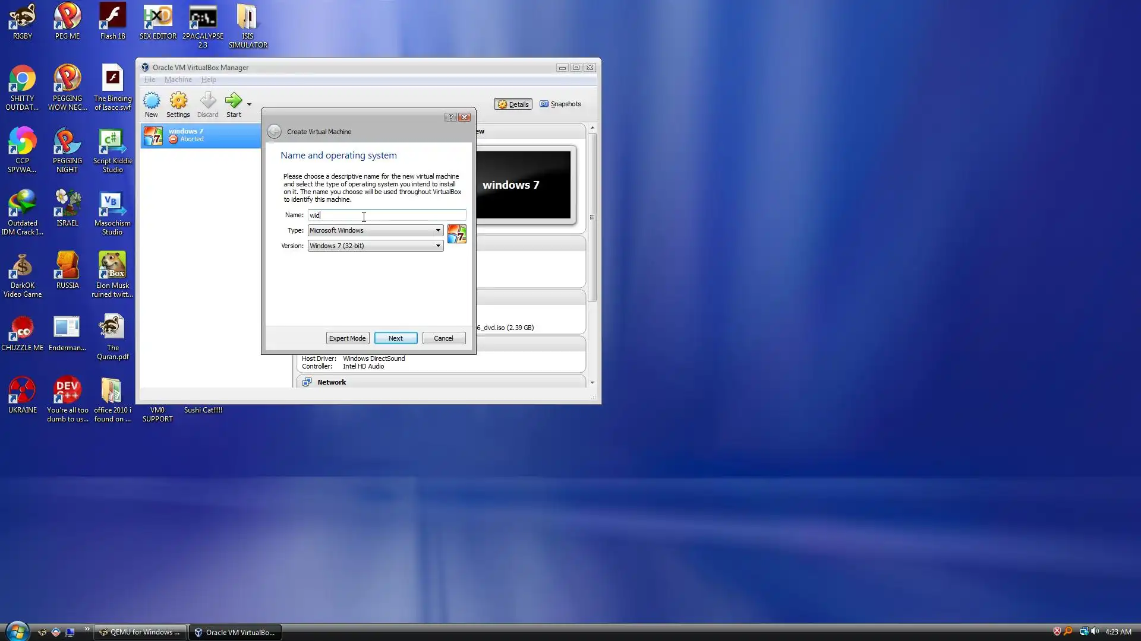The width and height of the screenshot is (1141, 641).
Task: Click the help question mark button in the dialog
Action: click(x=450, y=118)
